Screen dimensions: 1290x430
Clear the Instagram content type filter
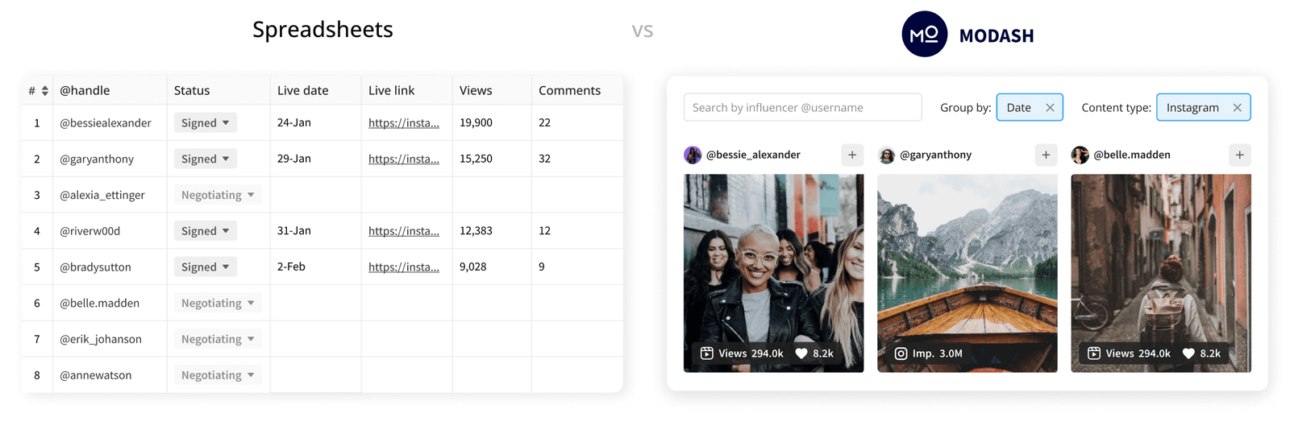(x=1237, y=108)
